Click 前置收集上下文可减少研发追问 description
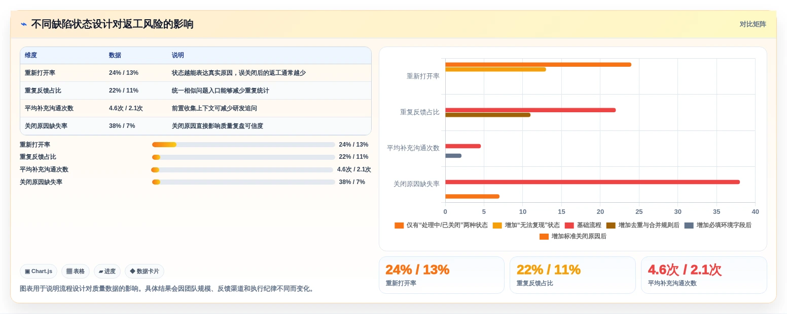The height and width of the screenshot is (314, 787). click(x=214, y=108)
